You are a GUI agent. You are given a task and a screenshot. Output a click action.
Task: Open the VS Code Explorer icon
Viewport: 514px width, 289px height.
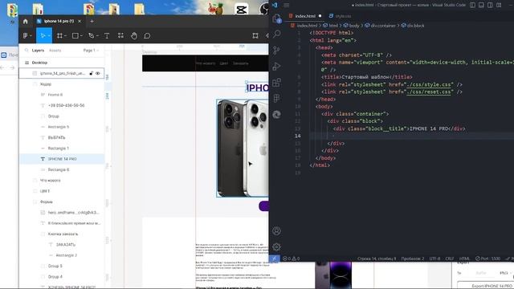[276, 18]
